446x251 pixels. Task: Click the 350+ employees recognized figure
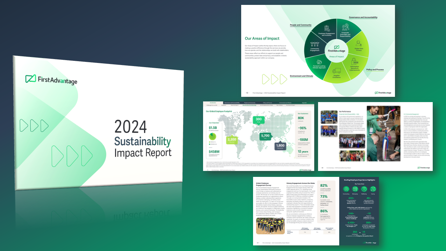click(x=368, y=223)
